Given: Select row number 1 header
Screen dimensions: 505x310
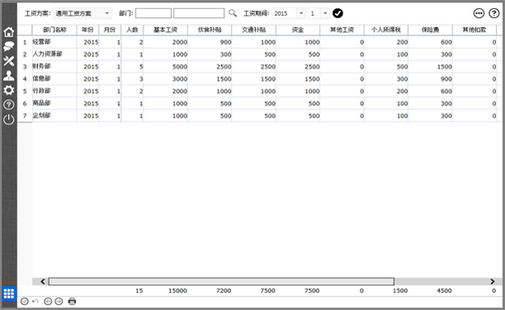Looking at the screenshot, I should [25, 42].
